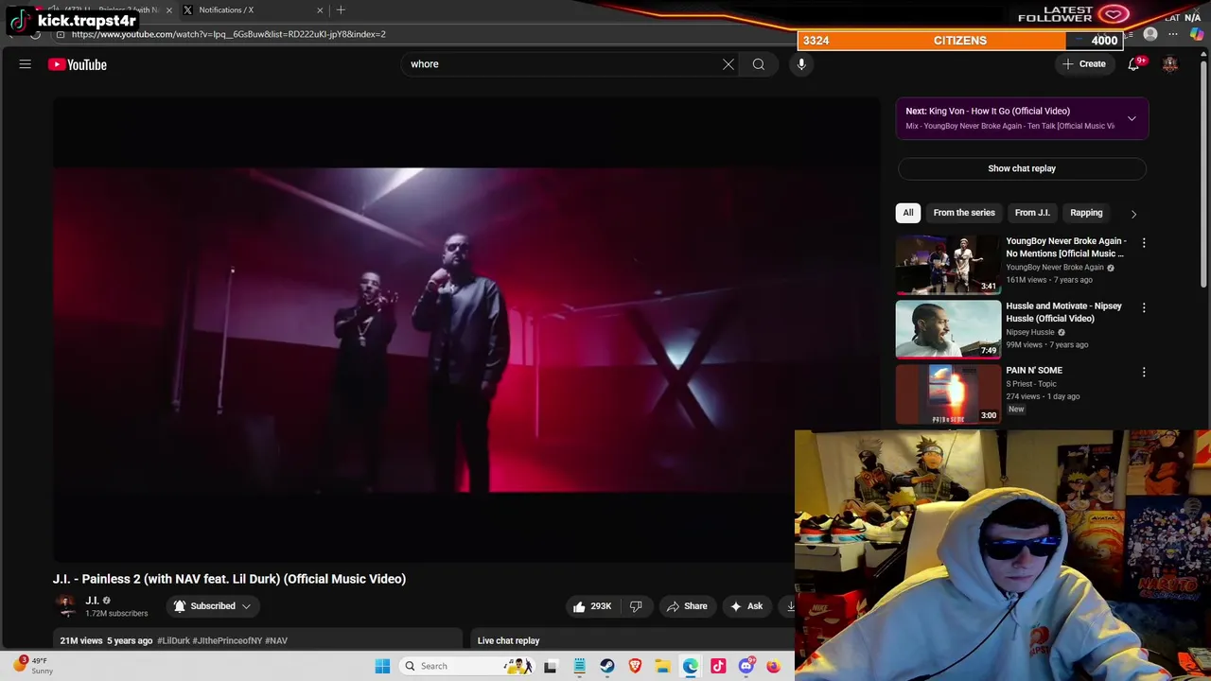Launch Steam from taskbar

[607, 666]
